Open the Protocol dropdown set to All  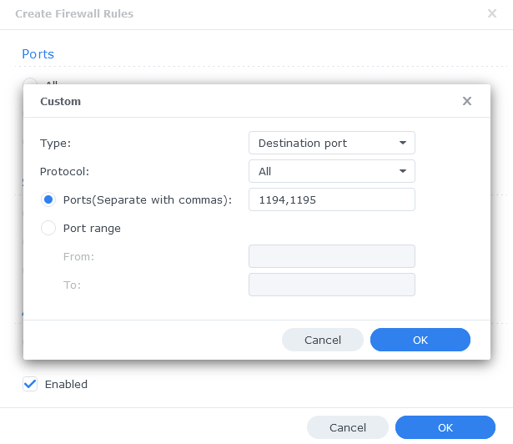point(332,171)
